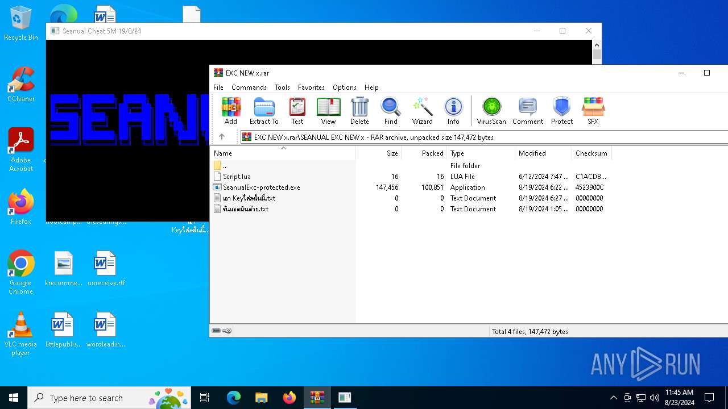This screenshot has height=409, width=728.
Task: Open Google Chrome desktop shortcut
Action: [x=21, y=273]
